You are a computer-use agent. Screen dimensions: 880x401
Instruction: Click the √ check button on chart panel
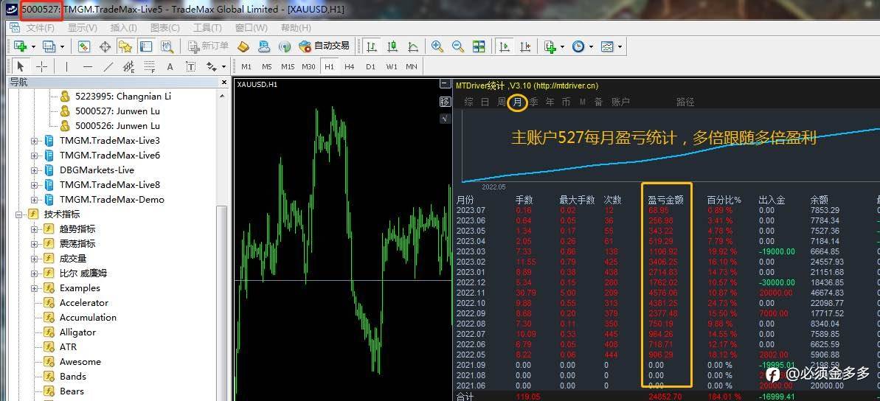[x=445, y=119]
